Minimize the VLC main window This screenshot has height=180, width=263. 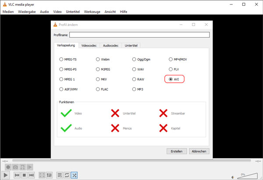(x=231, y=4)
